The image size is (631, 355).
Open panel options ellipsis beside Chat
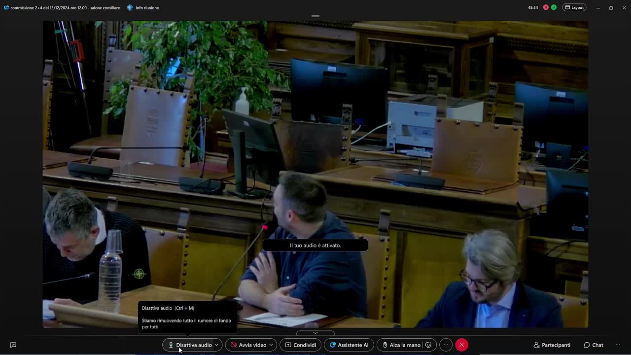[618, 345]
